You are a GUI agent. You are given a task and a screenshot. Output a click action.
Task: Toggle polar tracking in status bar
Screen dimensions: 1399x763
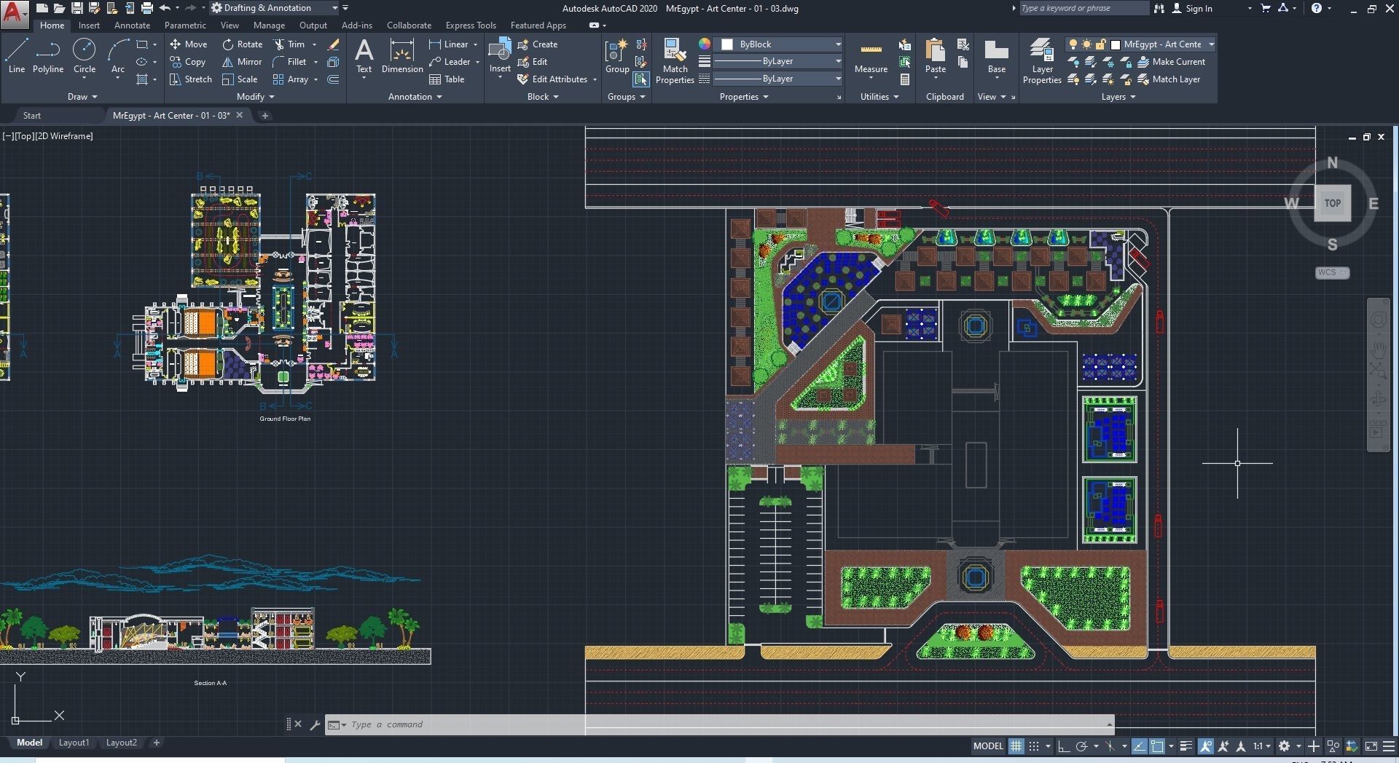tap(1082, 746)
